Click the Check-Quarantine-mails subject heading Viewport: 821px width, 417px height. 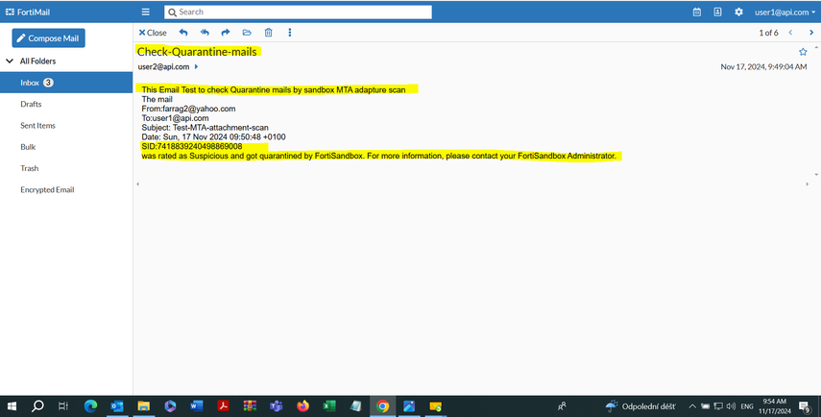click(197, 52)
